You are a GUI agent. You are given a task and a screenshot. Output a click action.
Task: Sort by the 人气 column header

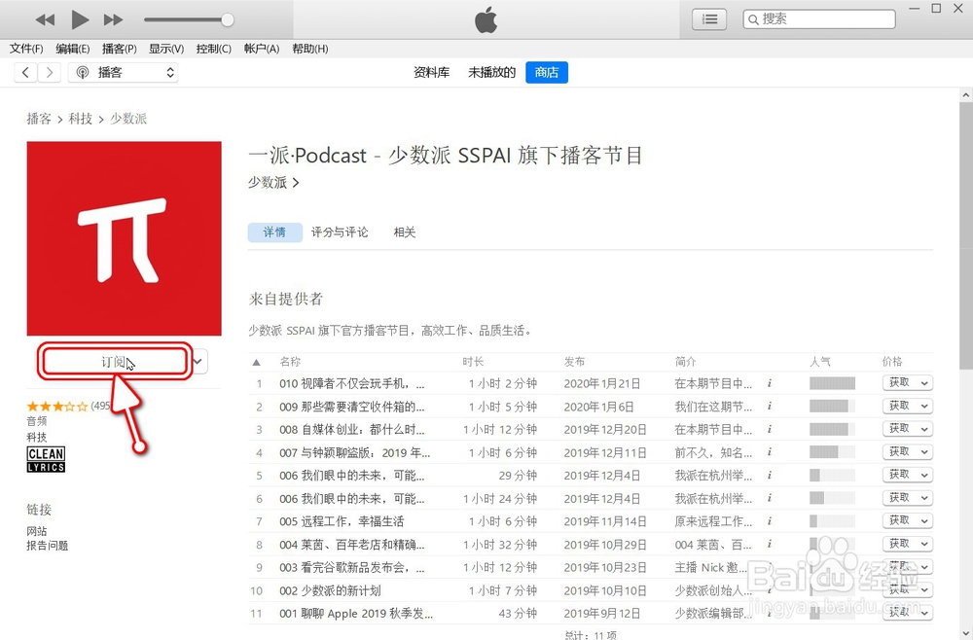[x=820, y=362]
